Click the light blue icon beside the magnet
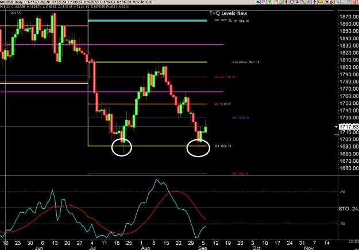 [x=338, y=2]
